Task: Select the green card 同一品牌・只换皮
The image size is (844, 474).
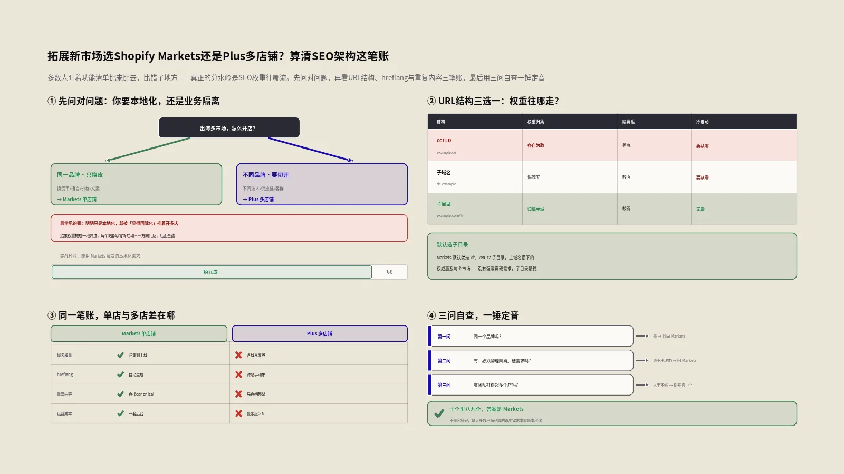Action: [x=136, y=184]
